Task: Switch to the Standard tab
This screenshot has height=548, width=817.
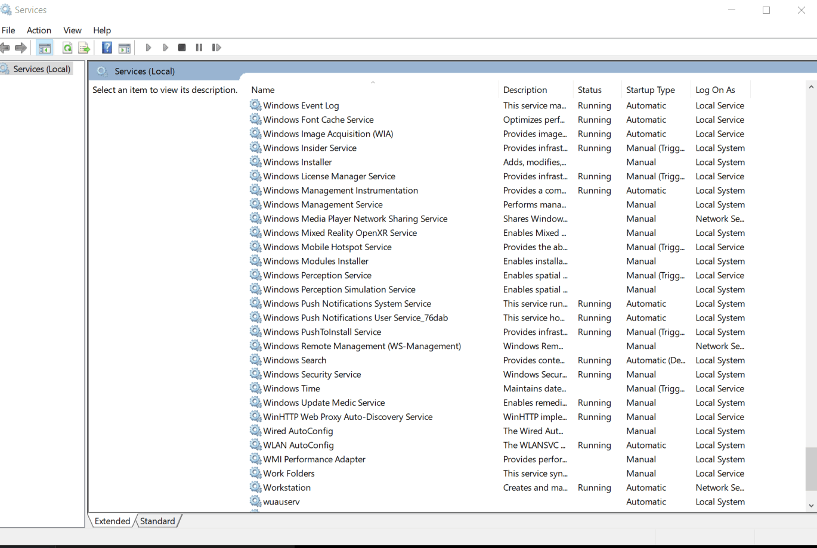Action: pyautogui.click(x=157, y=521)
